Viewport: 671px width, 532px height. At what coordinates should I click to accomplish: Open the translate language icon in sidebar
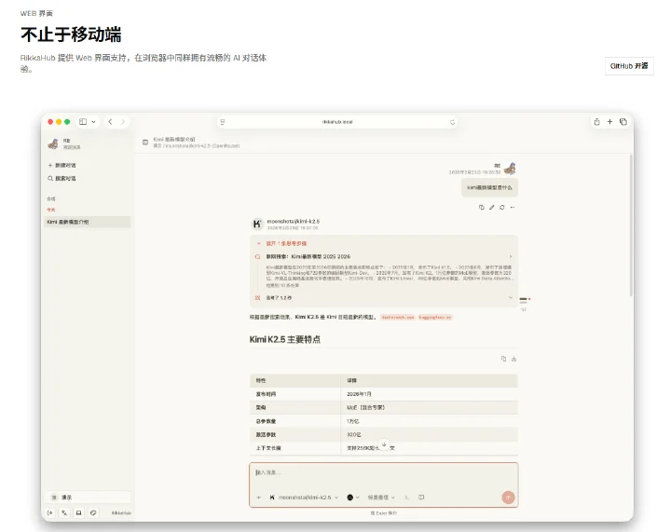(x=64, y=512)
